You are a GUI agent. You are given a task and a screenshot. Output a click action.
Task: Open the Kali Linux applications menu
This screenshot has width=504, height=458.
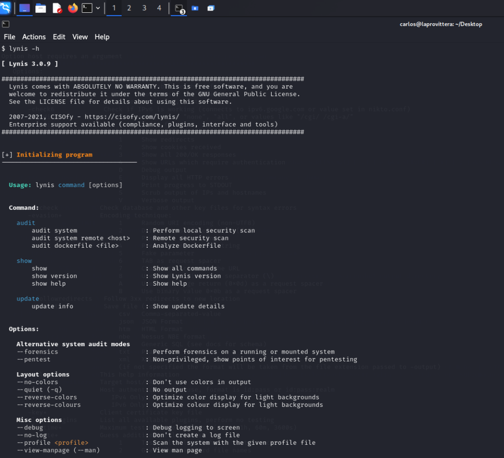pos(5,8)
